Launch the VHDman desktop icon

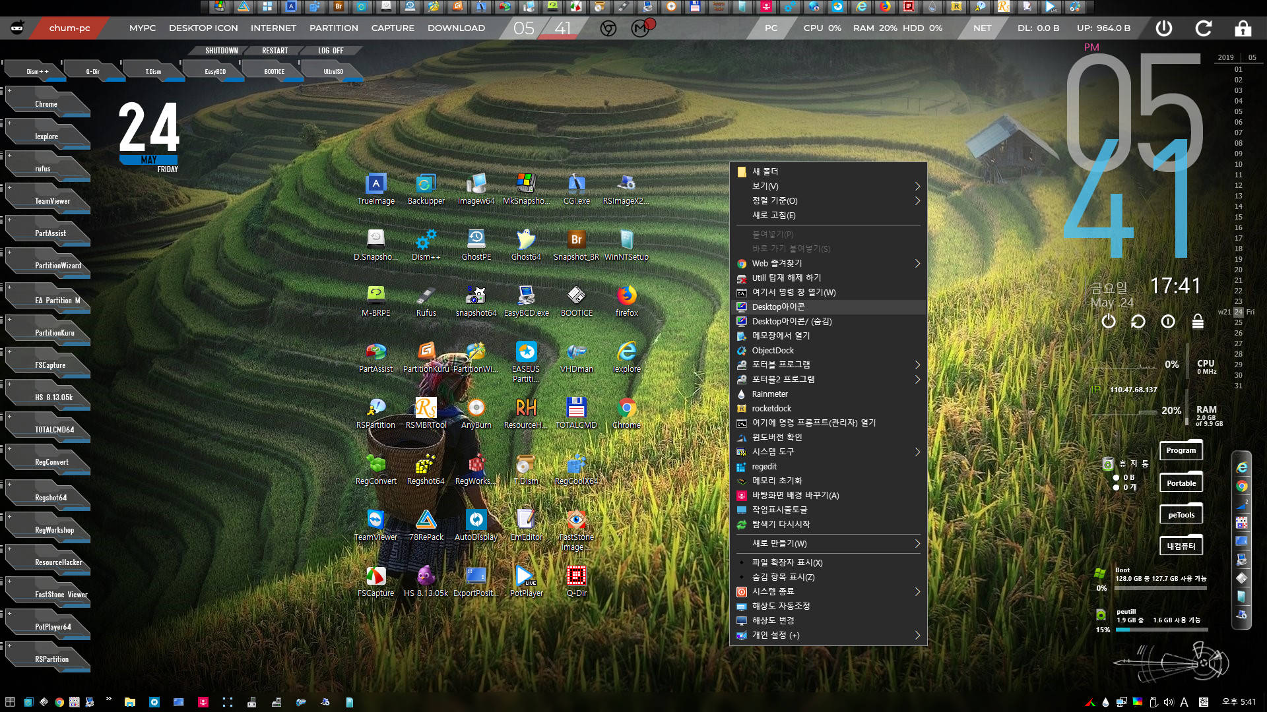tap(576, 357)
